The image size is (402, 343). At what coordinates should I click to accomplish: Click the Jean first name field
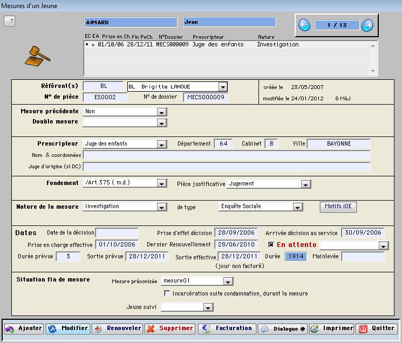point(229,22)
